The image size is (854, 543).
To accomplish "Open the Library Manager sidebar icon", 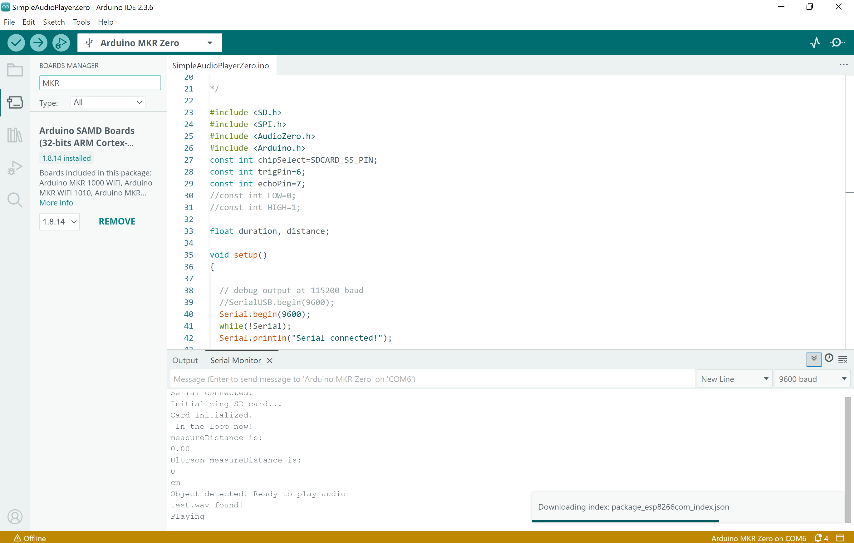I will pyautogui.click(x=15, y=135).
